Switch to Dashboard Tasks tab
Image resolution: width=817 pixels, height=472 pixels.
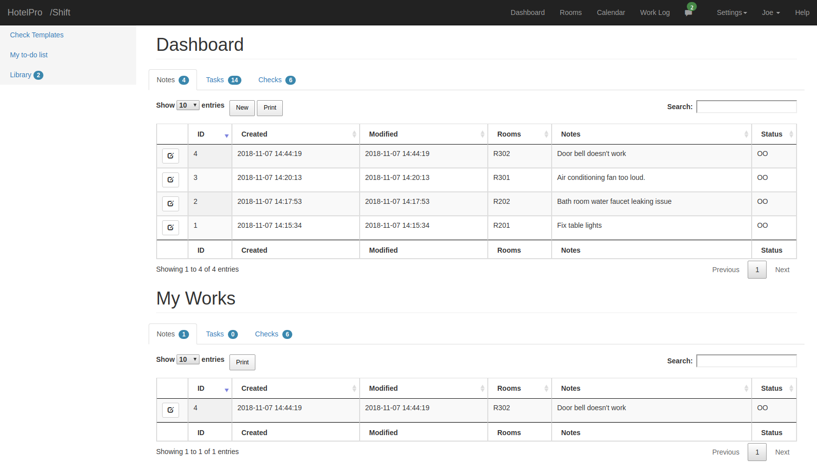click(x=223, y=80)
